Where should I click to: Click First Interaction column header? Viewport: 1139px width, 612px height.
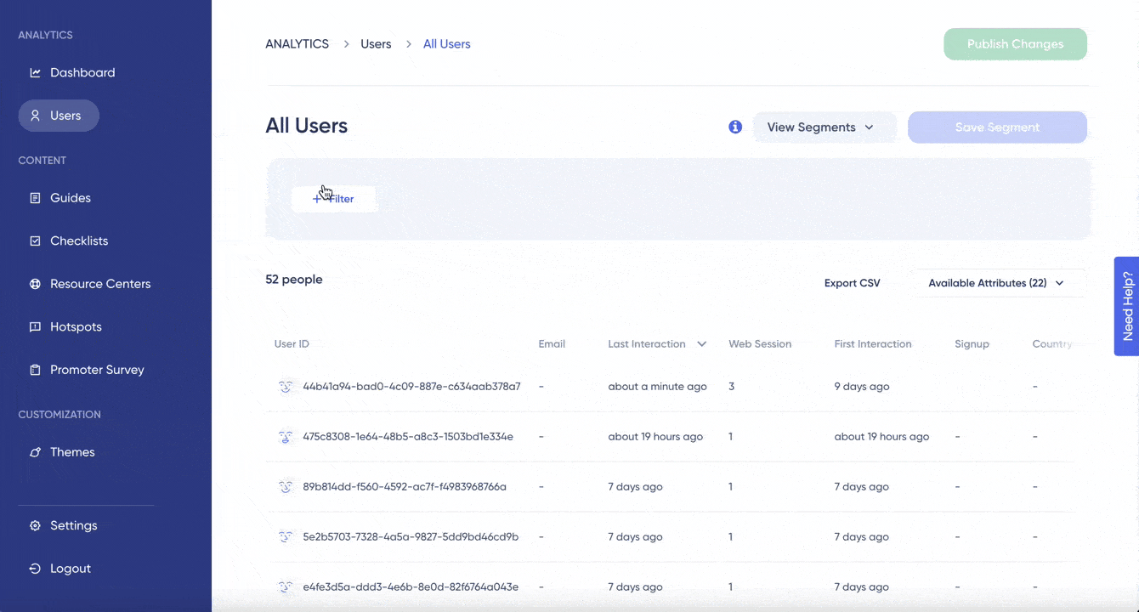[x=873, y=344]
